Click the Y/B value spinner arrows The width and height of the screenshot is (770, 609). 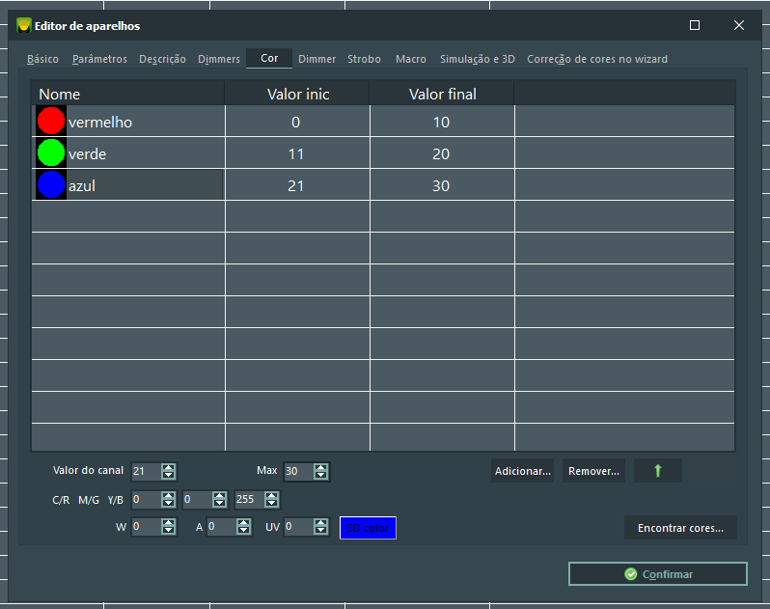[x=271, y=500]
